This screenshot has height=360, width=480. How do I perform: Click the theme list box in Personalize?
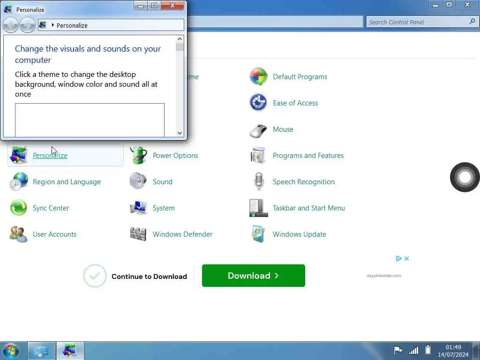90,120
